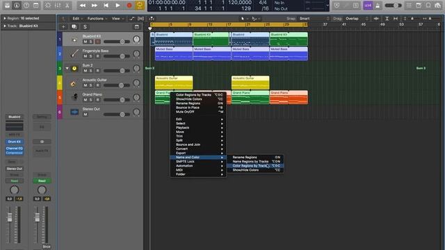Viewport: 445px width, 250px height.
Task: Start playback with the Play button
Action: (118, 6)
